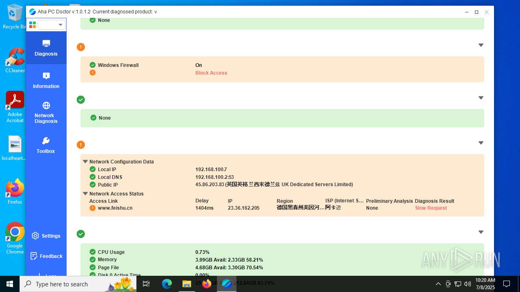The width and height of the screenshot is (520, 292).
Task: Collapse the section above the None result
Action: [x=481, y=98]
